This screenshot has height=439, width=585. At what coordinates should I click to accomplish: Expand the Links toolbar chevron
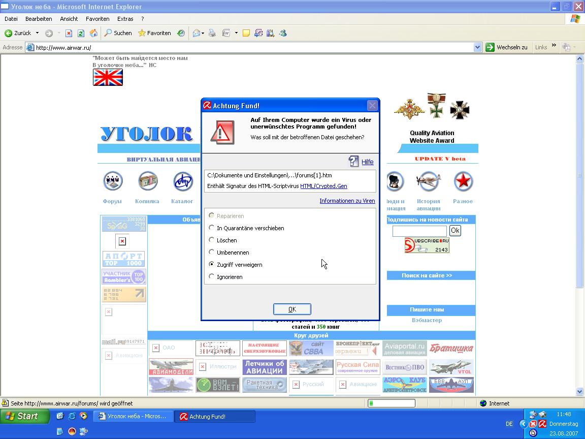(554, 46)
